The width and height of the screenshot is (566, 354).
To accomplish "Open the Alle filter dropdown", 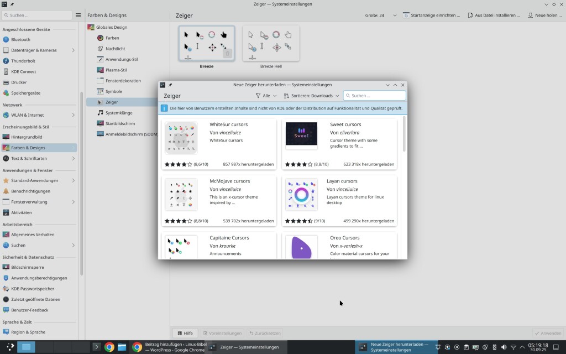I will point(266,96).
